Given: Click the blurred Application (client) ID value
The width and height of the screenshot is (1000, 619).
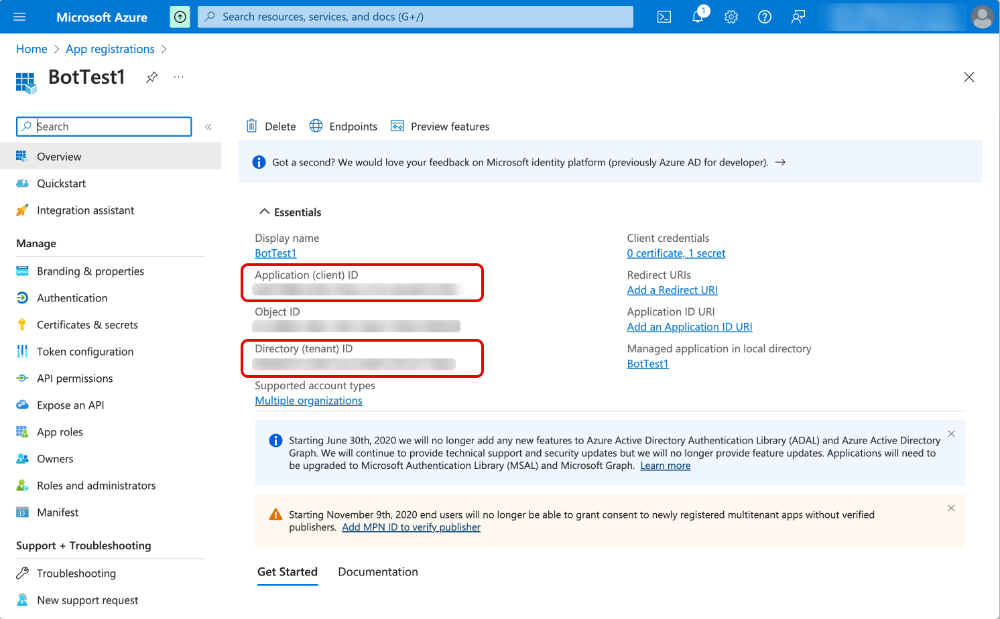Looking at the screenshot, I should [x=357, y=289].
